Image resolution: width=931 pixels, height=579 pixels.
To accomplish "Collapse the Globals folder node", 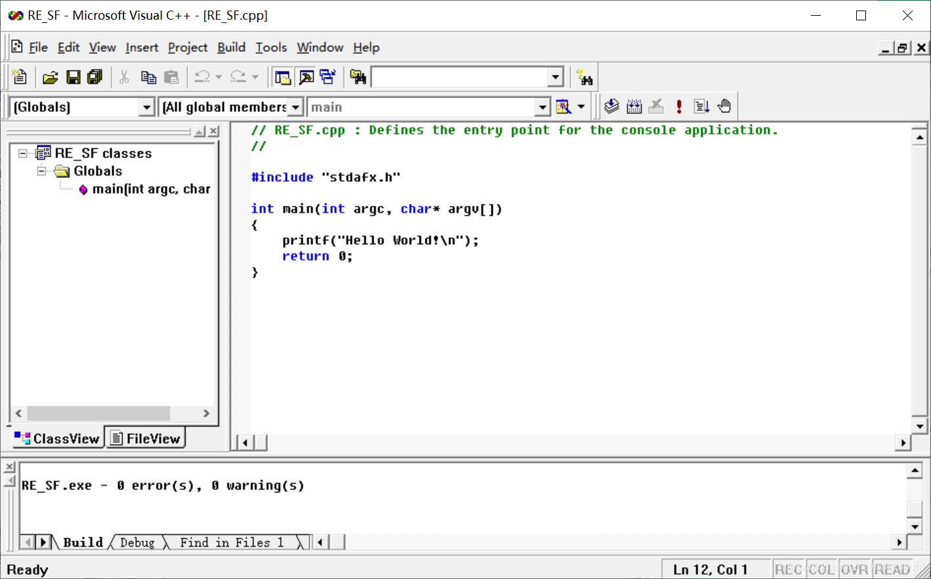I will coord(41,171).
